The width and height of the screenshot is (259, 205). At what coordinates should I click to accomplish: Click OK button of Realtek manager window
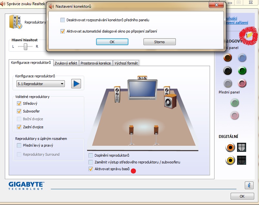coord(242,196)
